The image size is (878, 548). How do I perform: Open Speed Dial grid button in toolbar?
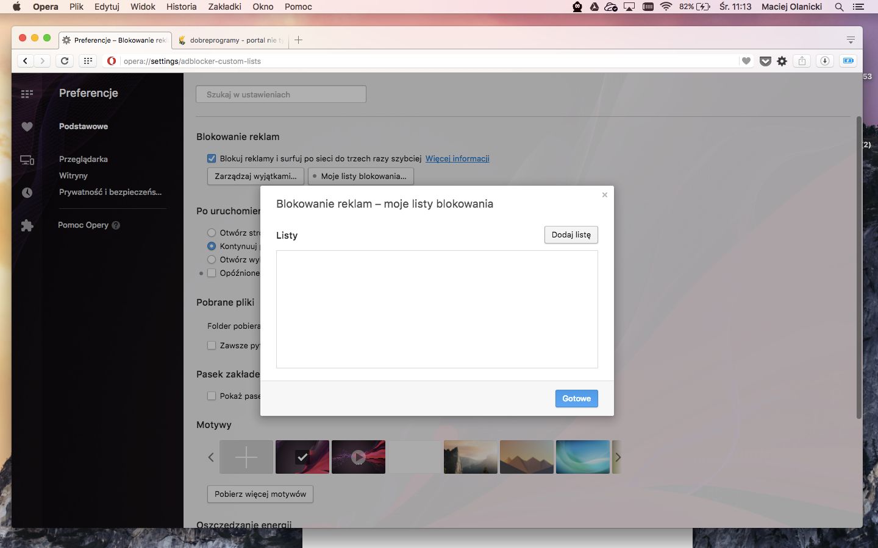click(x=88, y=61)
